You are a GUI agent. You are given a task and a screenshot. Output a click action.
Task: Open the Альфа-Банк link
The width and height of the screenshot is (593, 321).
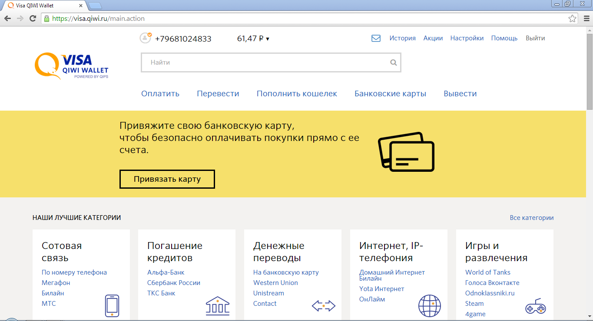[166, 272]
